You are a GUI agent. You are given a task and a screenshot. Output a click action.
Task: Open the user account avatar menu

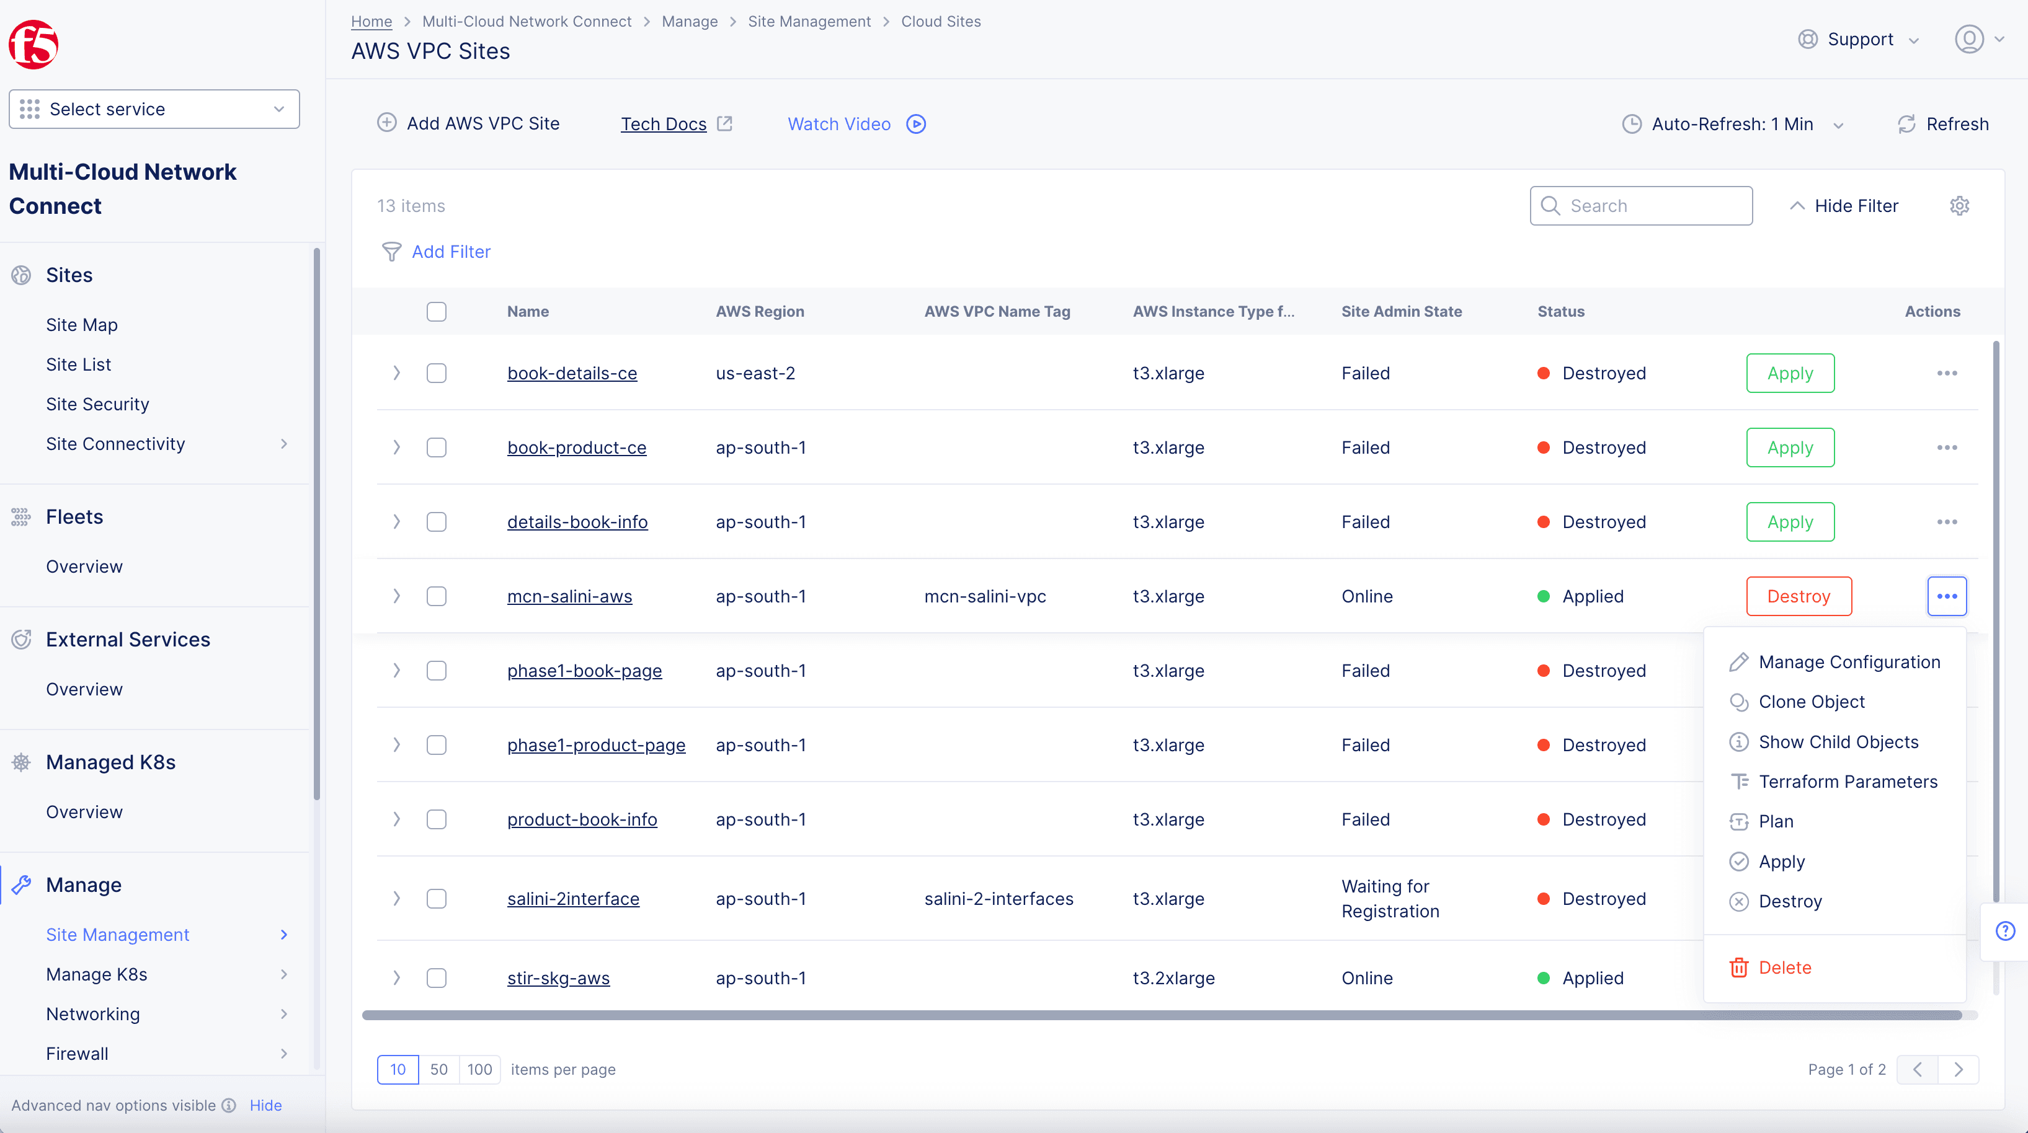[1969, 39]
